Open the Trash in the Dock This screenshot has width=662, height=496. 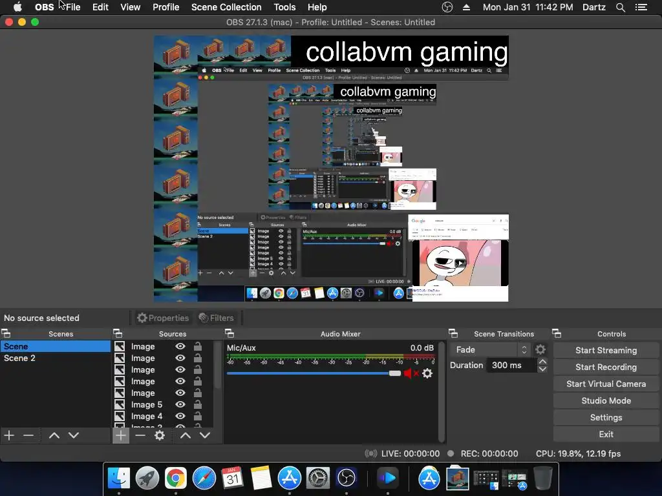543,478
